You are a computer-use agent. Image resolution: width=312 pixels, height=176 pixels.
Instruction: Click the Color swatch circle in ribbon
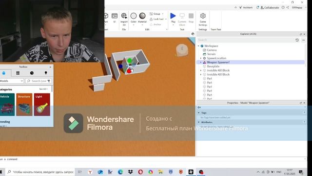pos(134,16)
